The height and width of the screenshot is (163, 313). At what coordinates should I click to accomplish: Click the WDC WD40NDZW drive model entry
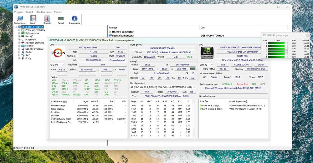pyautogui.click(x=245, y=109)
